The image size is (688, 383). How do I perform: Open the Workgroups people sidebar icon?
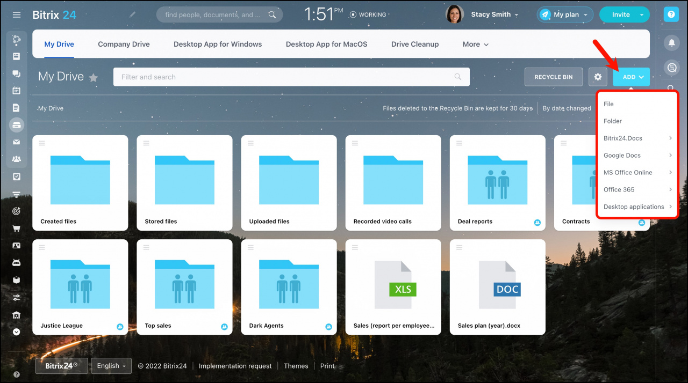click(x=17, y=159)
